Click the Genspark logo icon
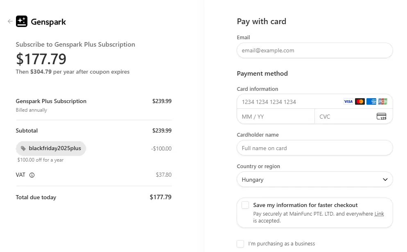The width and height of the screenshot is (407, 252). (x=22, y=21)
